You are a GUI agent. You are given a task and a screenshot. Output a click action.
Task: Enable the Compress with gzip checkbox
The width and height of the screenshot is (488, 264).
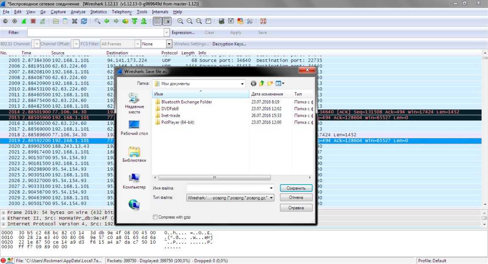[155, 217]
